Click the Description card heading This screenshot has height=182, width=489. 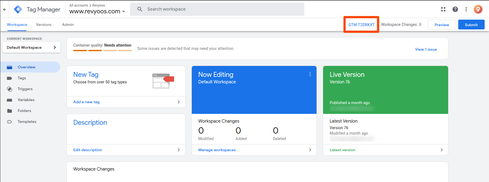tap(90, 123)
